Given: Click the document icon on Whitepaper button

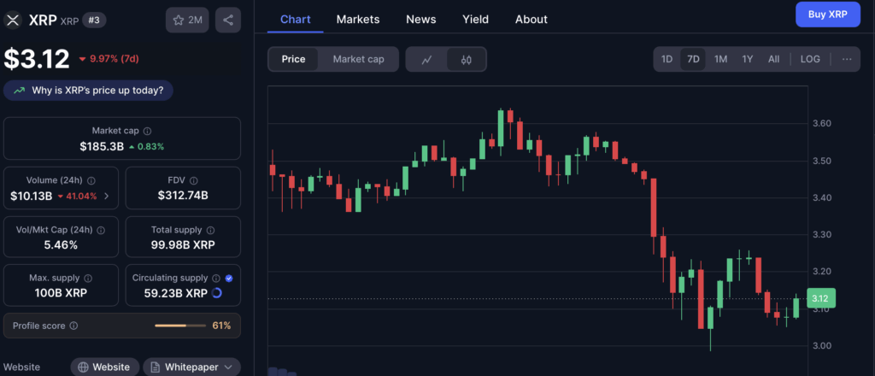Looking at the screenshot, I should (156, 367).
